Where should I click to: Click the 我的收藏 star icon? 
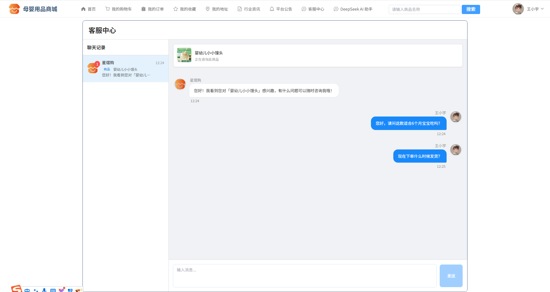point(176,9)
